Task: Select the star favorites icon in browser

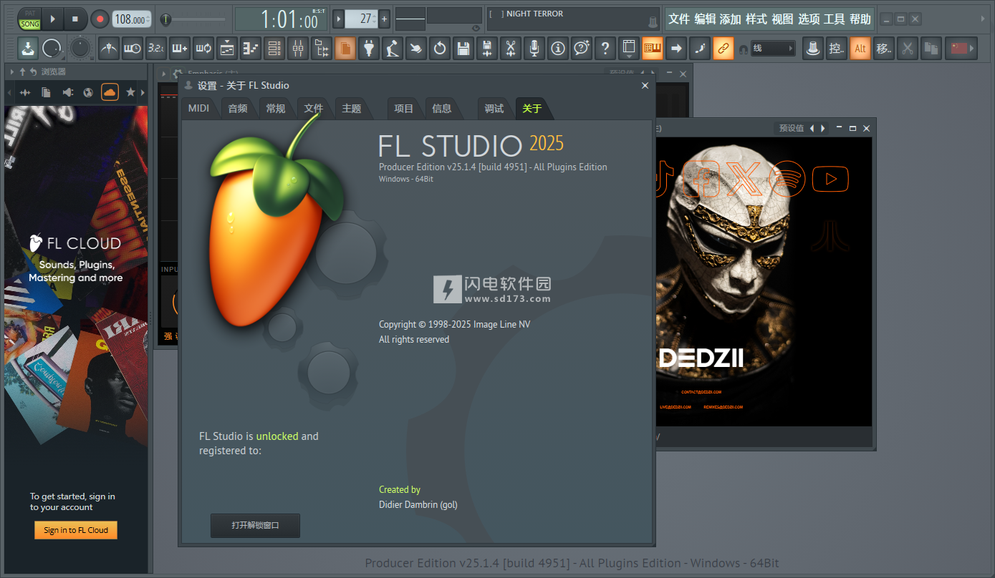Action: point(130,92)
